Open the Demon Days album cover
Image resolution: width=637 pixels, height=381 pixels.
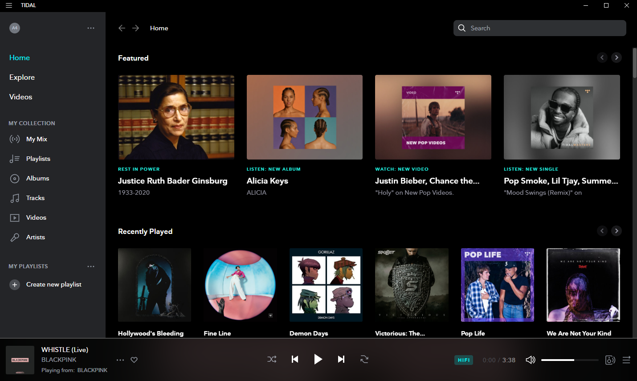point(326,285)
